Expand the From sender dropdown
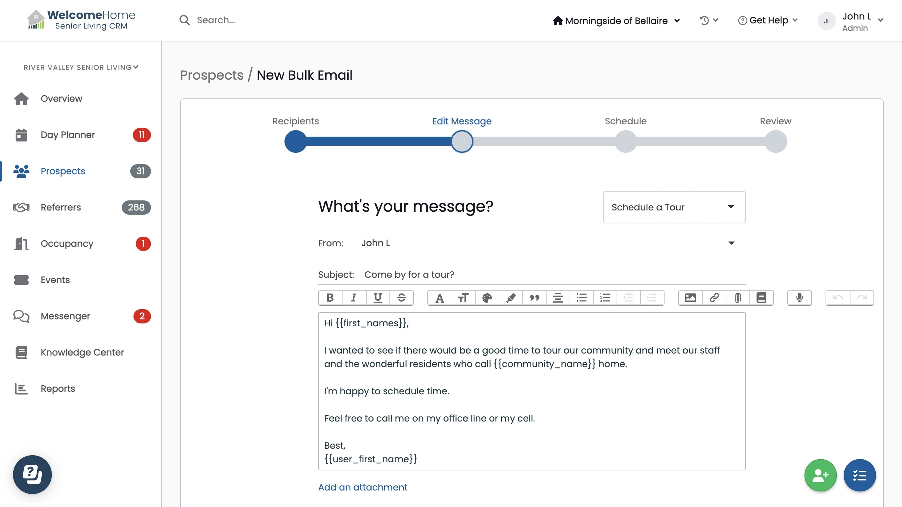 tap(731, 243)
